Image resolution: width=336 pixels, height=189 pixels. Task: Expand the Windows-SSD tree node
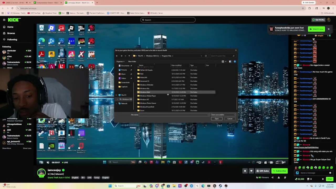click(x=118, y=99)
